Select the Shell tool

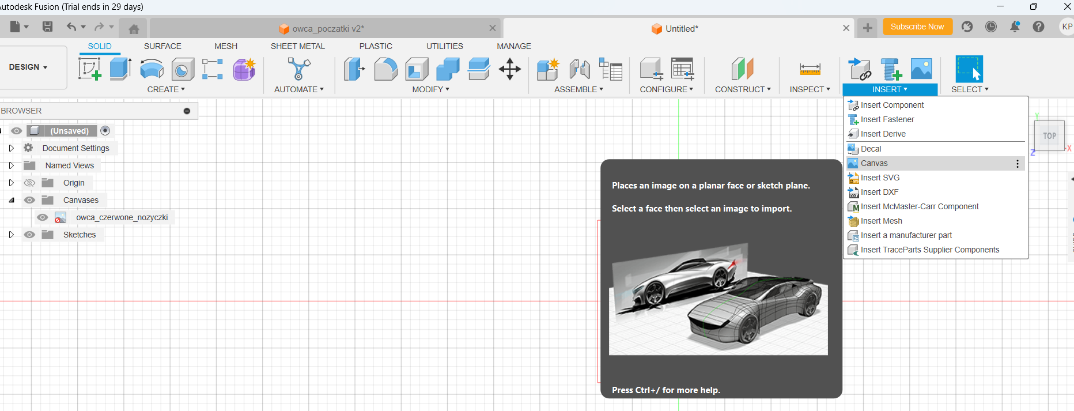point(417,69)
